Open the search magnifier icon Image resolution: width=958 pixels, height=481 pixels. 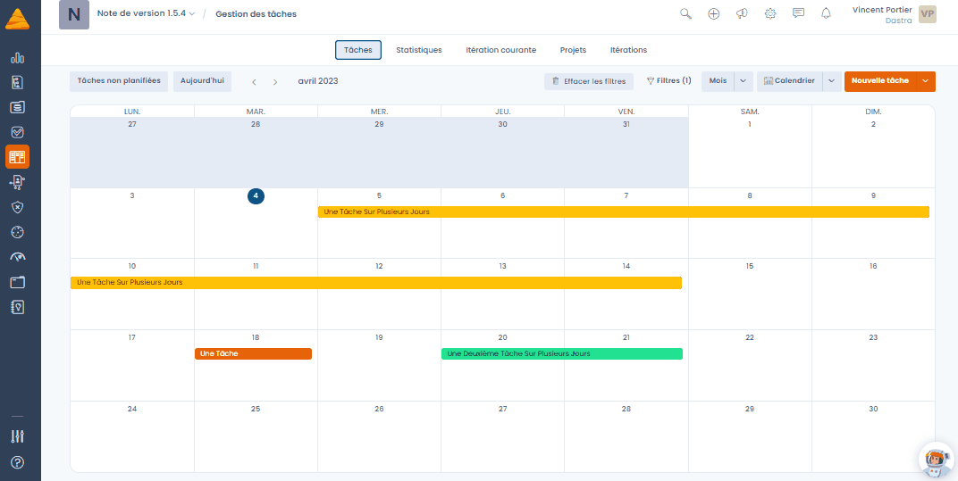(x=685, y=13)
